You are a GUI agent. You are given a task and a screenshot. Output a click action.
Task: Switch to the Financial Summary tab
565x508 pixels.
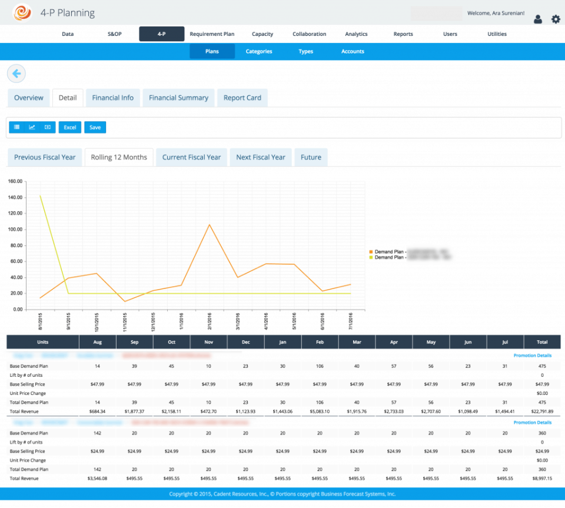[x=178, y=98]
